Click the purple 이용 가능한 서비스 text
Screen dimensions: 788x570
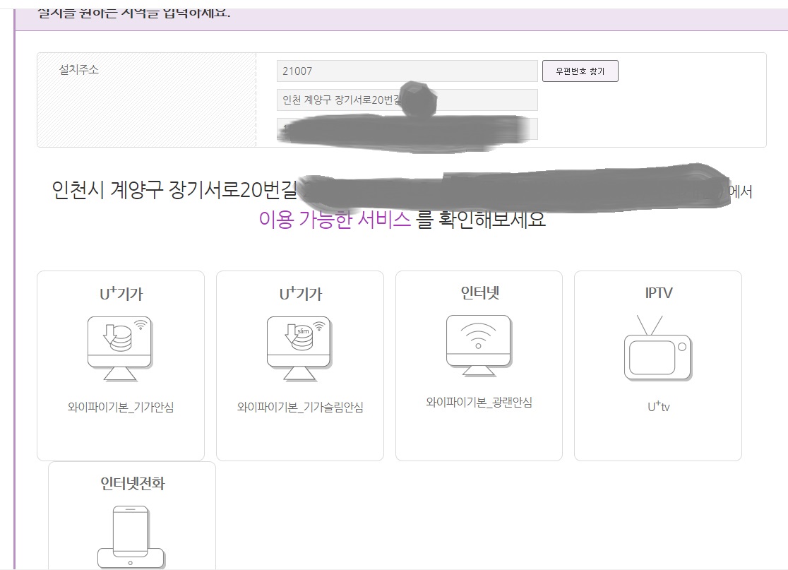click(335, 219)
